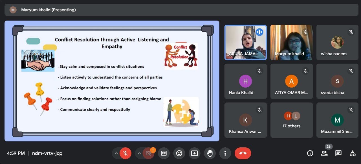The image size is (361, 164).
Task: Open the three-dot more options menu
Action: pos(225,153)
